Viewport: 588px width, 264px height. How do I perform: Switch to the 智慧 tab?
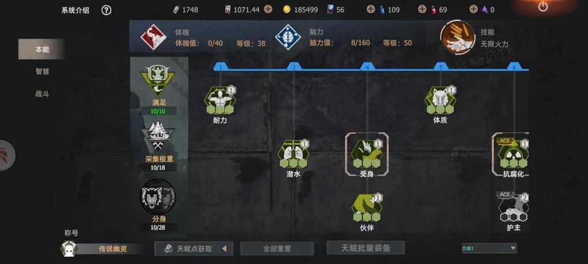(x=42, y=71)
